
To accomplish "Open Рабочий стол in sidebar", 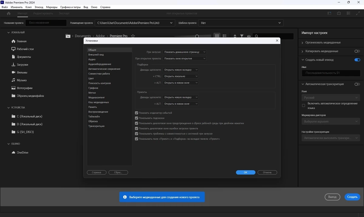I will pos(25,49).
